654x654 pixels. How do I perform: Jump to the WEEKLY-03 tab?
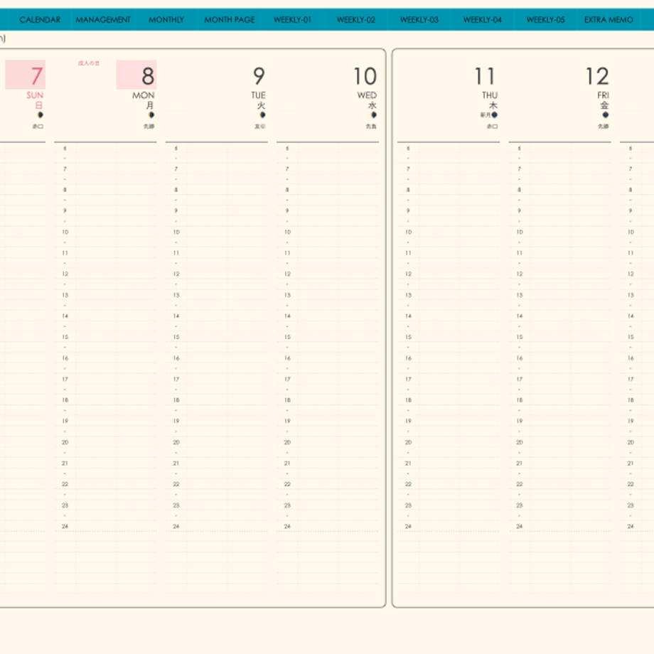(419, 20)
